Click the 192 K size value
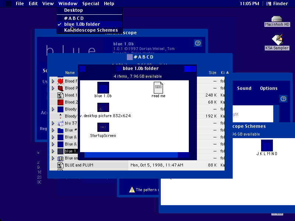This screenshot has width=295, height=221. tap(211, 116)
